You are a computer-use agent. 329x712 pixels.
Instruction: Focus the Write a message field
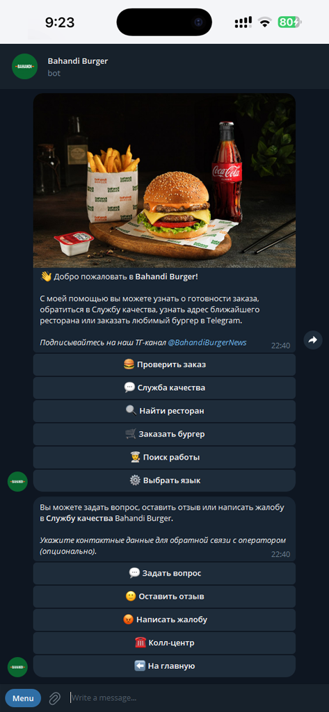point(195,698)
